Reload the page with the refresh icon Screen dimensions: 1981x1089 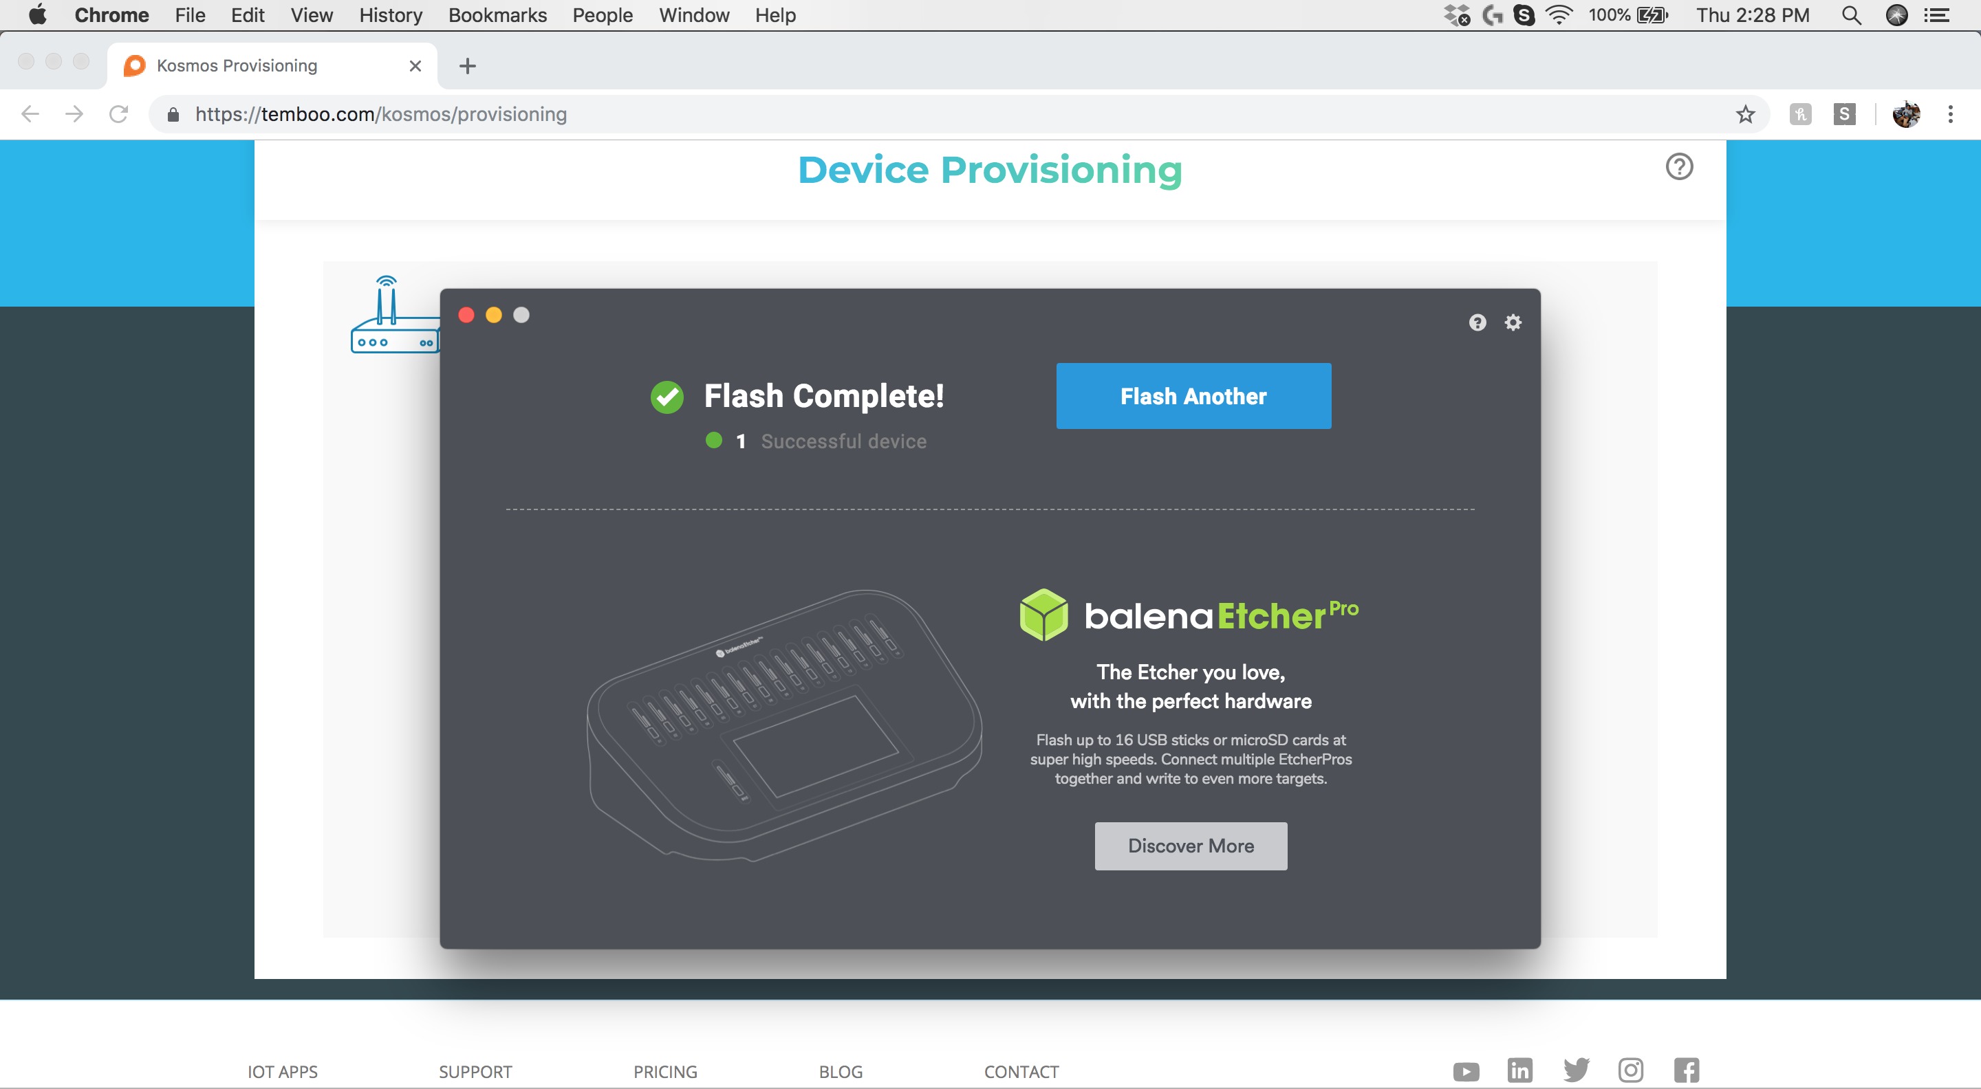(118, 115)
